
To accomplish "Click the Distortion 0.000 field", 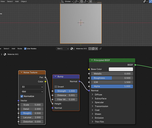I will 32,122.
